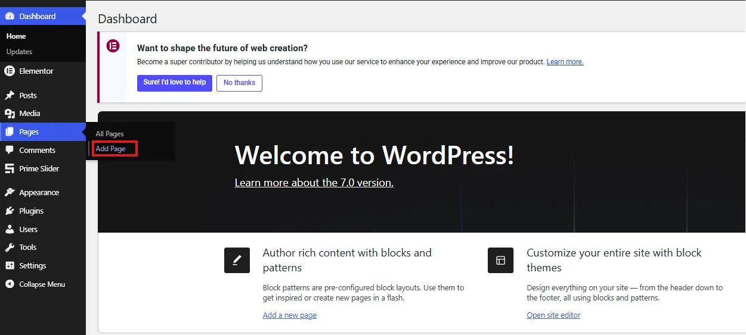The width and height of the screenshot is (746, 335).
Task: Choose All Pages from the Pages flyout
Action: (110, 134)
